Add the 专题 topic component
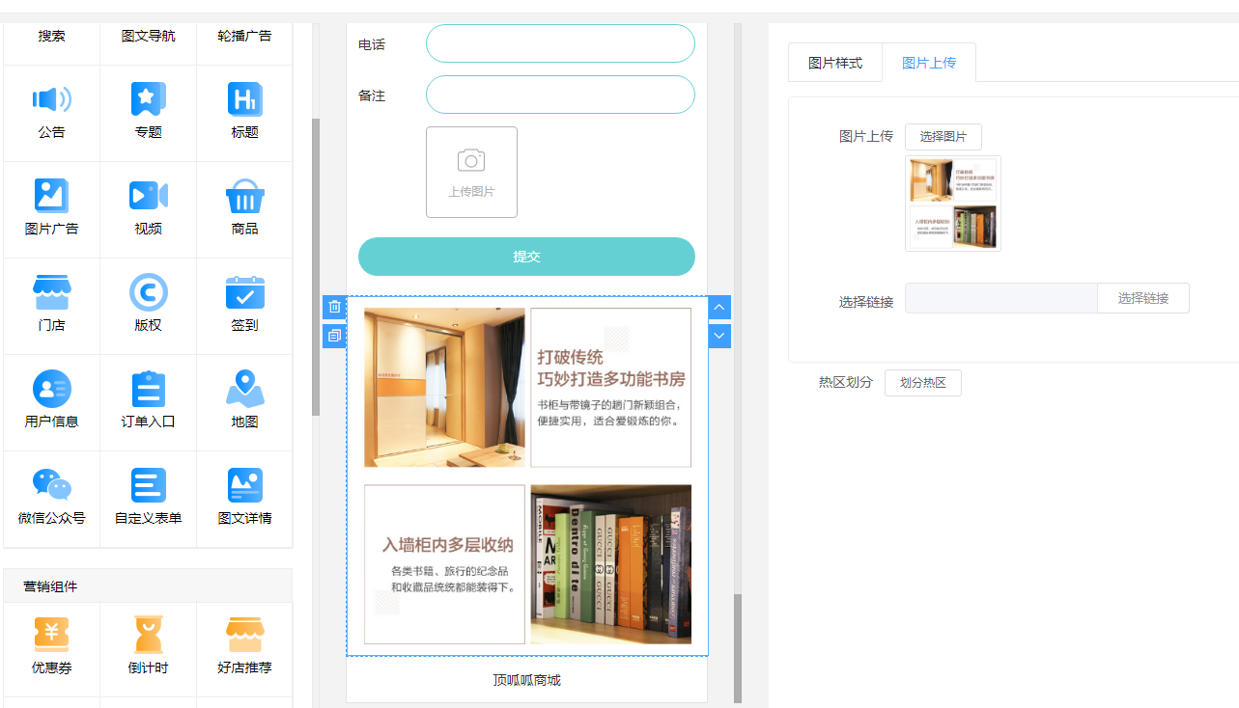1239x708 pixels. click(148, 113)
